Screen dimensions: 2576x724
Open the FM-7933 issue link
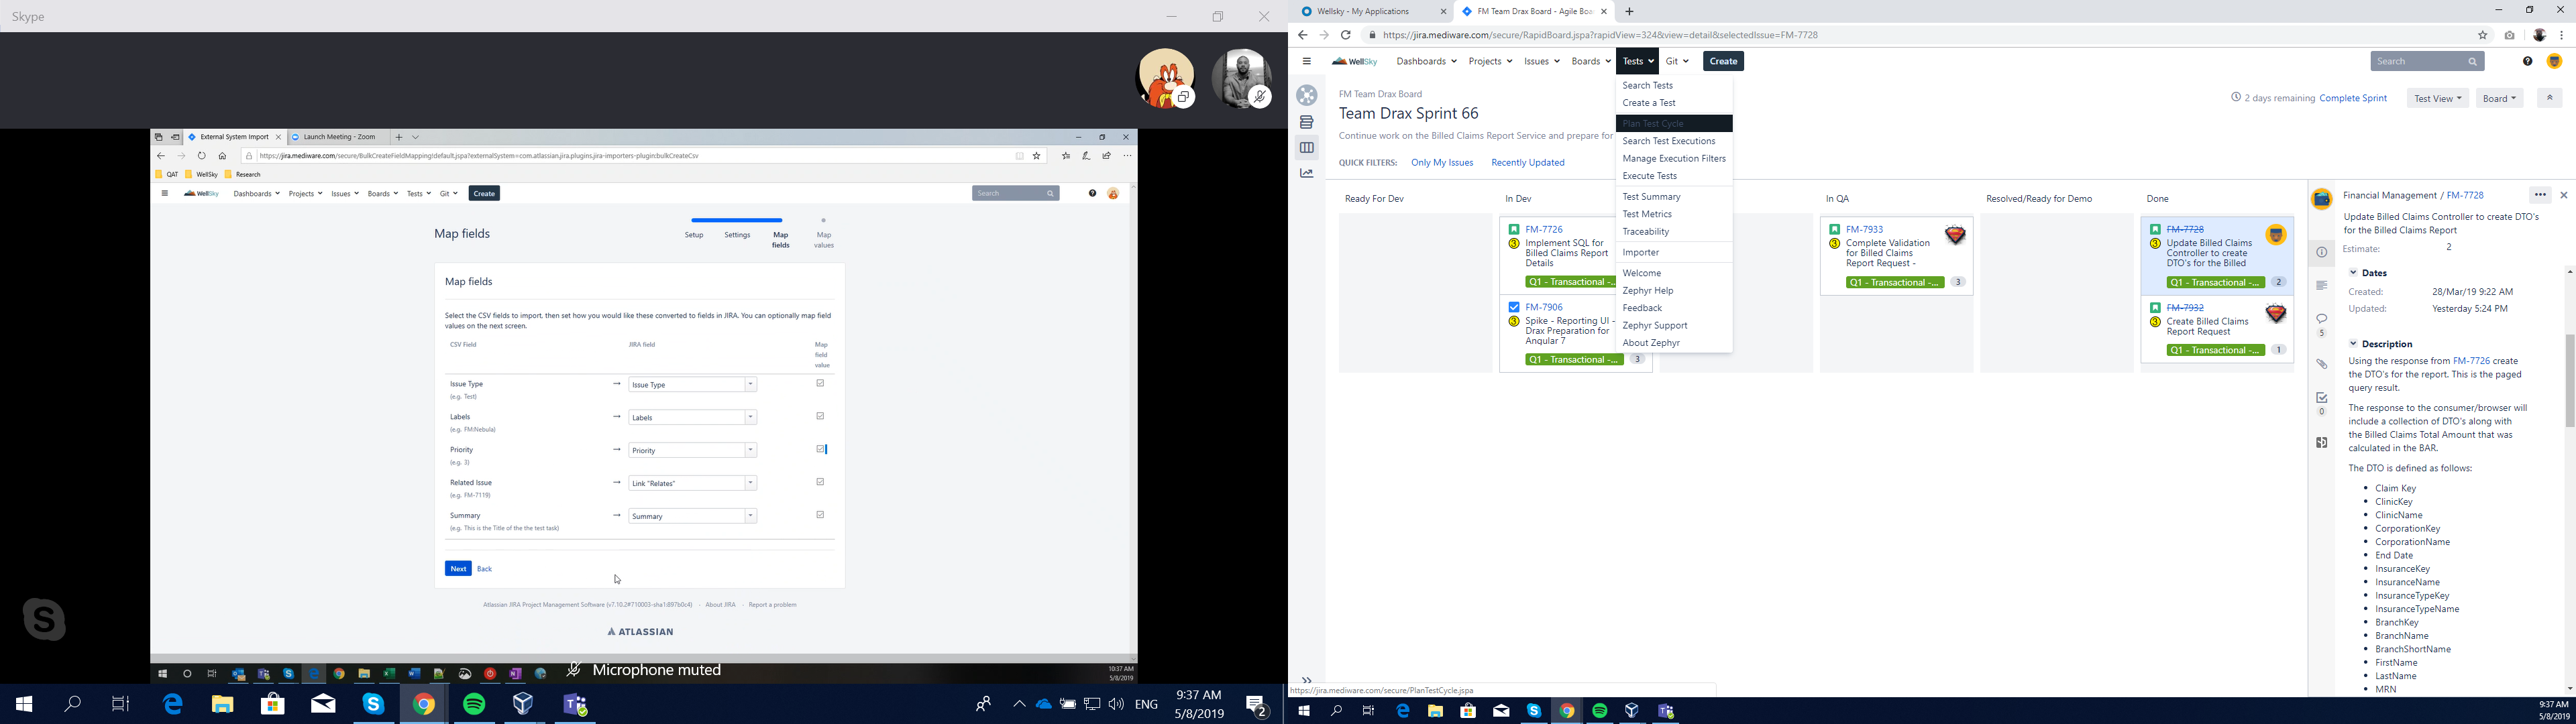pyautogui.click(x=1864, y=230)
